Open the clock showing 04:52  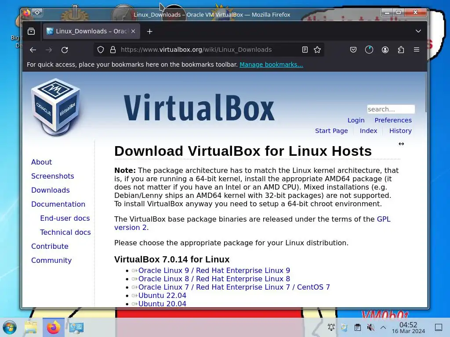pyautogui.click(x=408, y=328)
